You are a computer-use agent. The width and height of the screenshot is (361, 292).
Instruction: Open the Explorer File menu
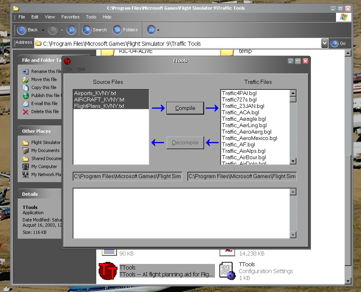pyautogui.click(x=22, y=17)
